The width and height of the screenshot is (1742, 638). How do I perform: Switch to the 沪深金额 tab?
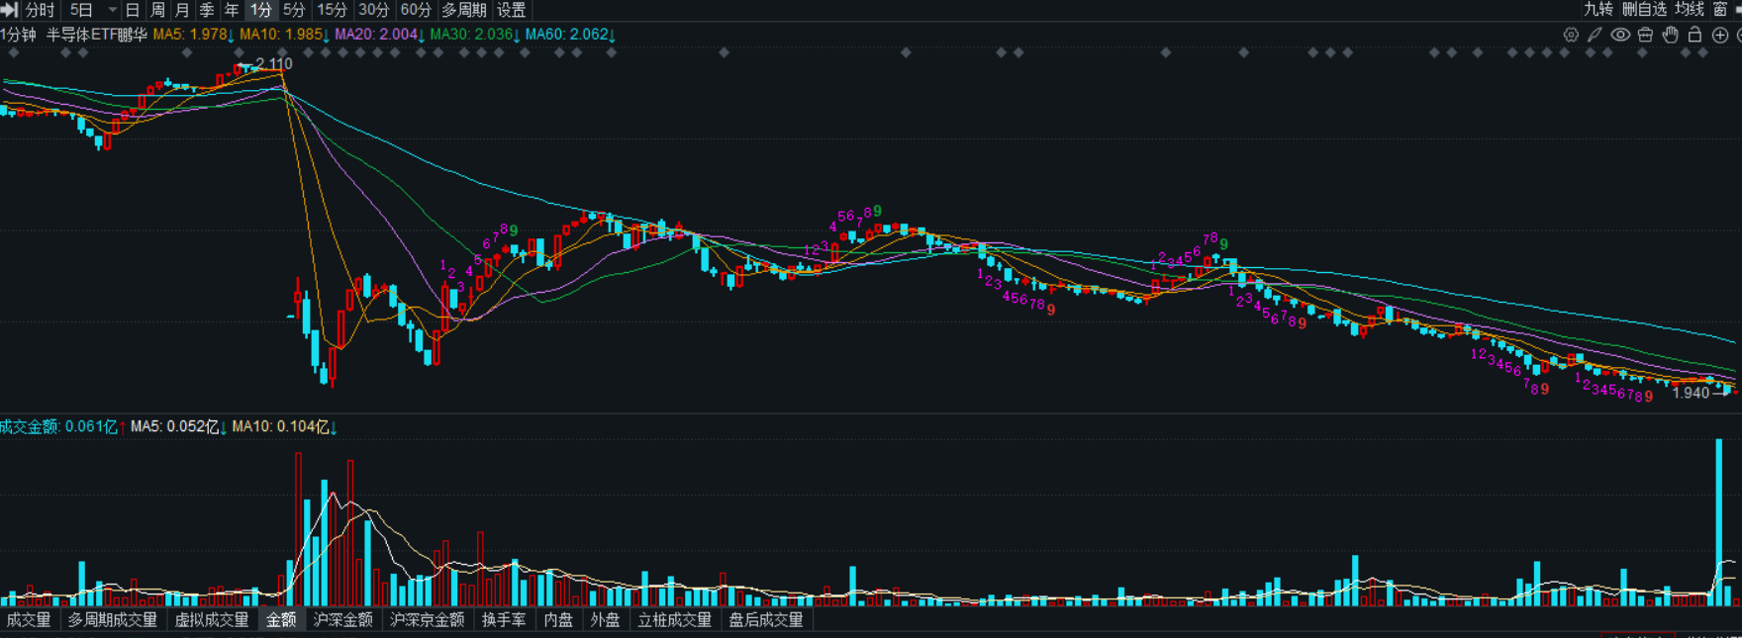pyautogui.click(x=343, y=620)
